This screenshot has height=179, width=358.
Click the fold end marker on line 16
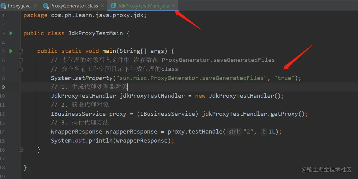point(21,150)
